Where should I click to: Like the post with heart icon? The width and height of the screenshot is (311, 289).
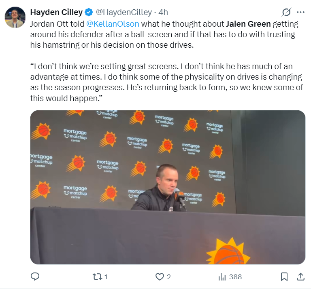tap(160, 277)
